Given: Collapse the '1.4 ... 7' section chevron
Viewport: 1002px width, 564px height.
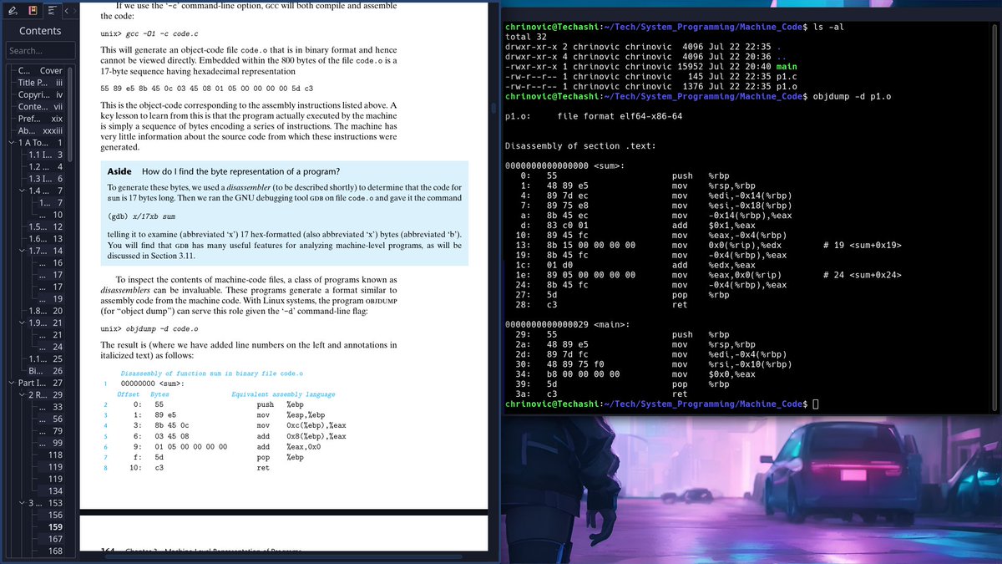Looking at the screenshot, I should [21, 191].
